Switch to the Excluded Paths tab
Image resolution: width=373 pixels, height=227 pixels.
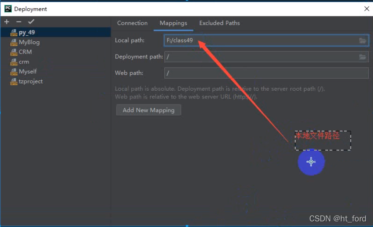pyautogui.click(x=219, y=23)
